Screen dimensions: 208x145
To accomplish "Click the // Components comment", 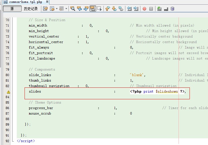I will (42, 69).
